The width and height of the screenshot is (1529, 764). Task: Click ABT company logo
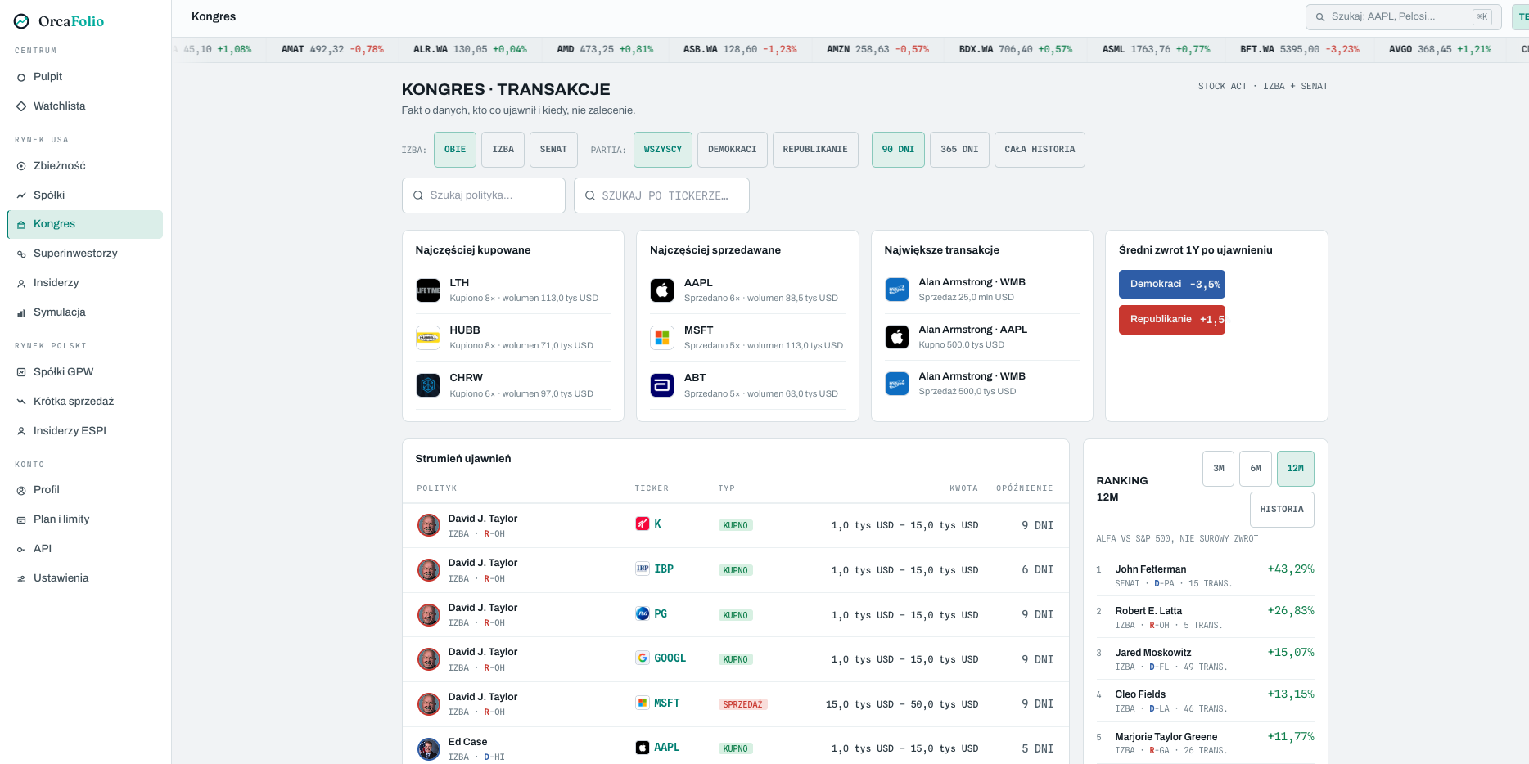pos(662,385)
